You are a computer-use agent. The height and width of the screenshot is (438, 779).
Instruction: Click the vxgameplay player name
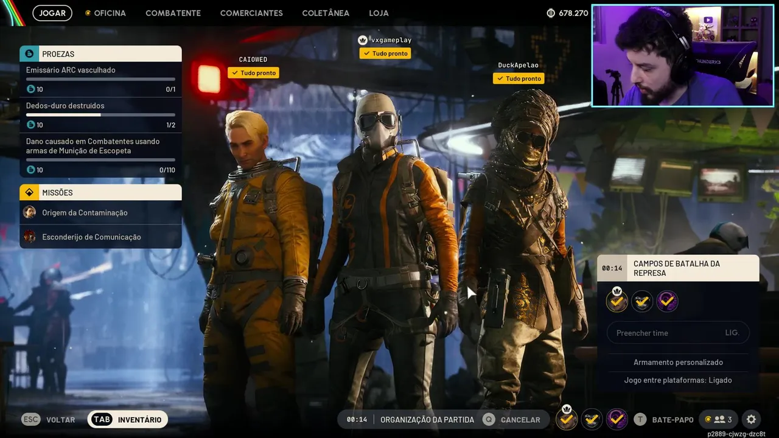click(391, 40)
